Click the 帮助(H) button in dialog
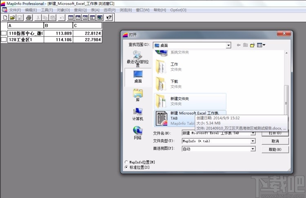306x198 pixels. click(x=275, y=149)
